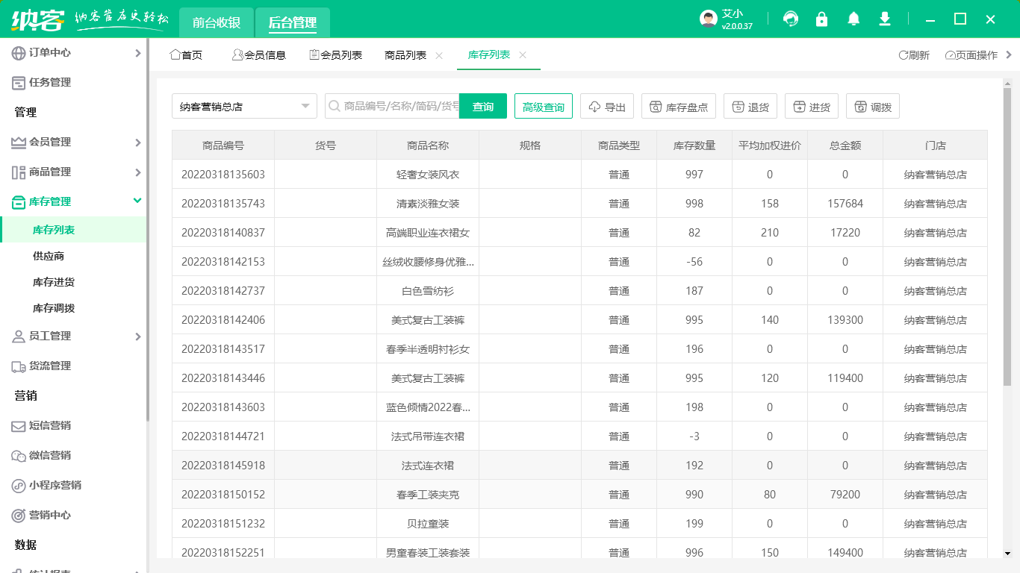Click the 查询 search button
The image size is (1020, 573).
[x=482, y=105]
